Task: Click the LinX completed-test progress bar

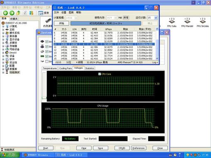Action: click(106, 23)
